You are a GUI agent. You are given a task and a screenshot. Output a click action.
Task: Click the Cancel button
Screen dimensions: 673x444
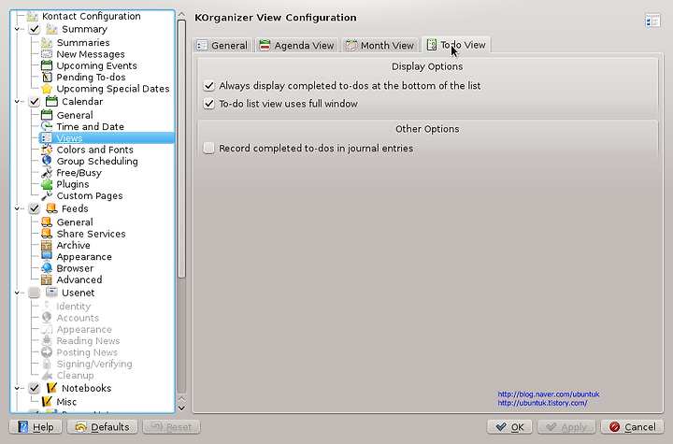pyautogui.click(x=632, y=427)
